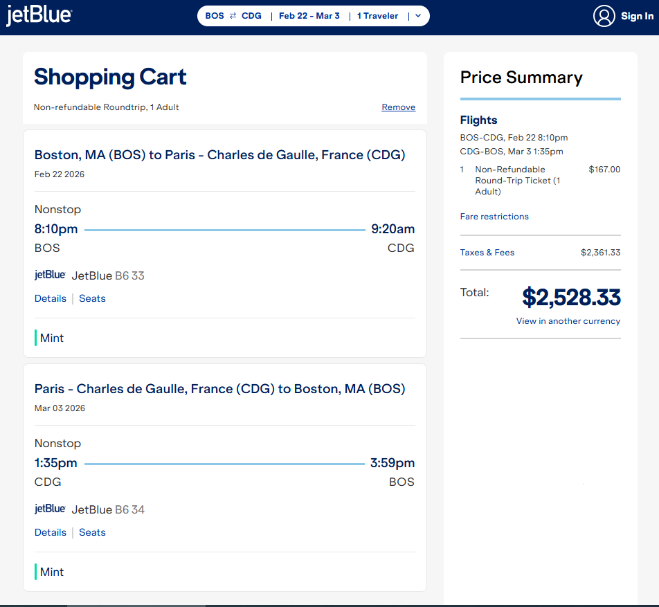
Task: Open the Fare restrictions link
Action: 494,217
